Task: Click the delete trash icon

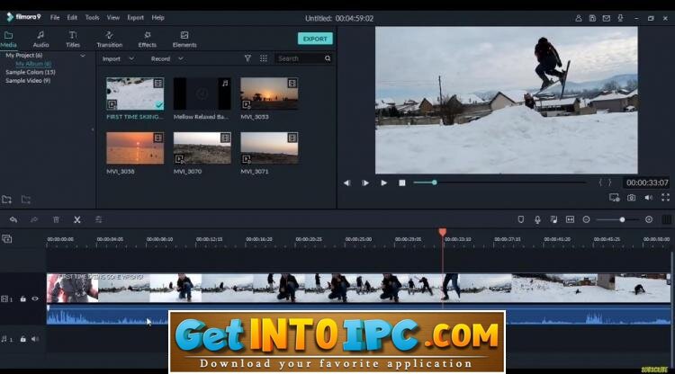Action: pyautogui.click(x=56, y=219)
